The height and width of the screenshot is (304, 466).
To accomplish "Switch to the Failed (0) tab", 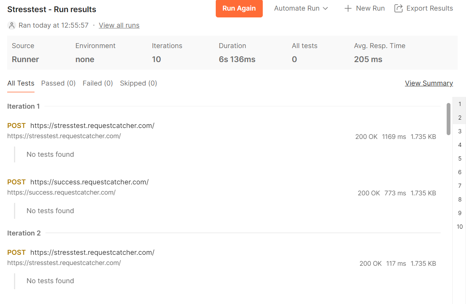I will pyautogui.click(x=98, y=83).
